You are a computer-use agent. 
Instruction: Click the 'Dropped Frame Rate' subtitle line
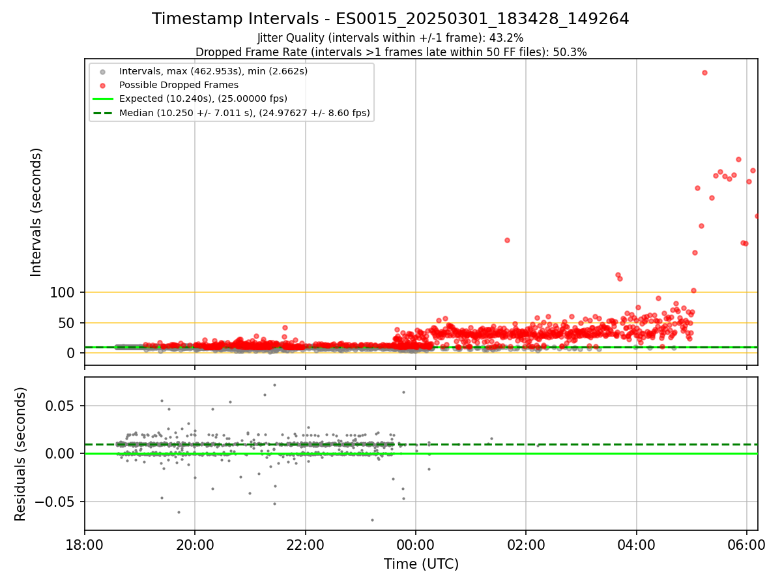[391, 52]
